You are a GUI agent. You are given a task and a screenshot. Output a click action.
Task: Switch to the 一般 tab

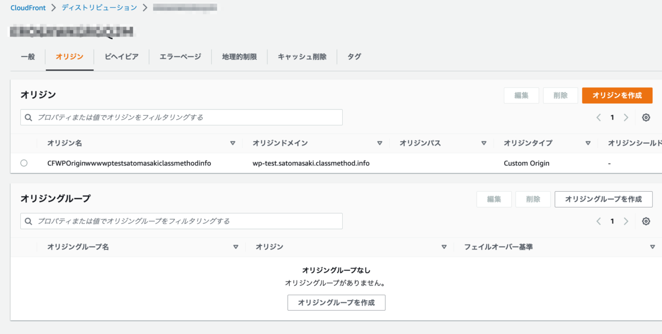[27, 56]
